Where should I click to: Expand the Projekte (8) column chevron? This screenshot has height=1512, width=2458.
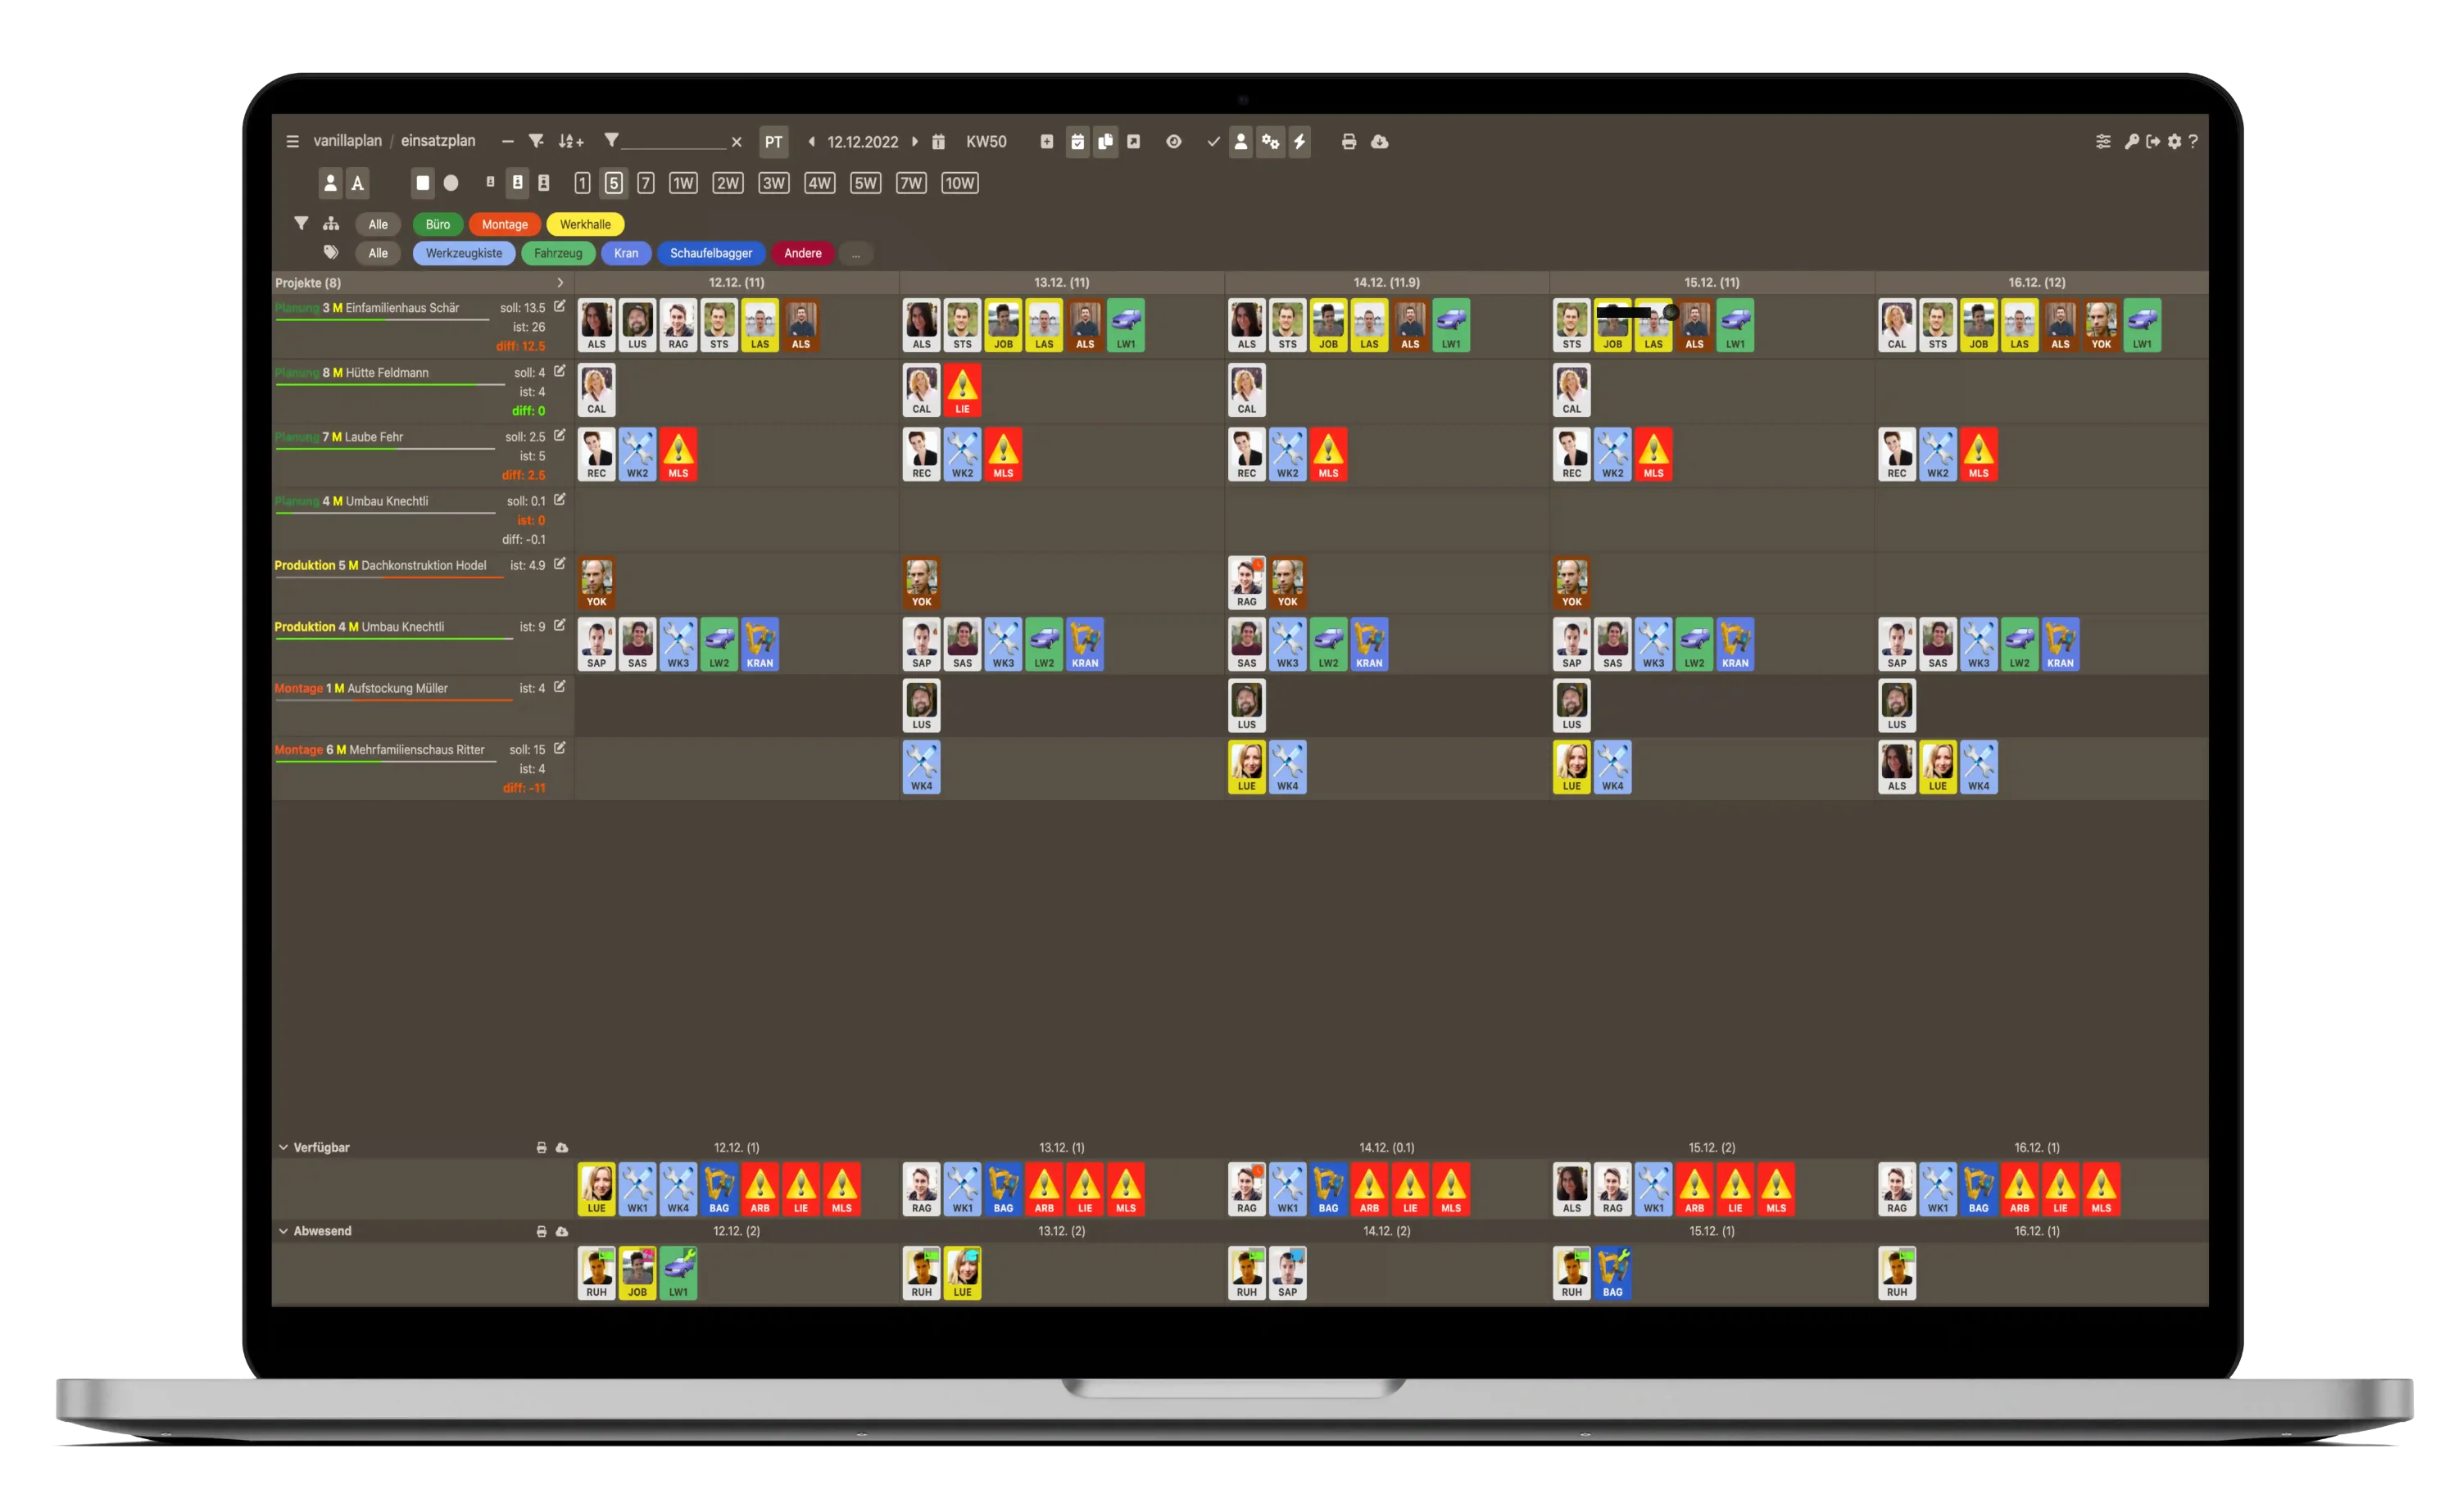(560, 283)
